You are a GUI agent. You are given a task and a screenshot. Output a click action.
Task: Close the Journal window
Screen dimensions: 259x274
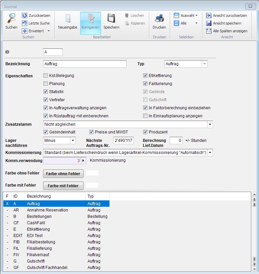pyautogui.click(x=251, y=6)
